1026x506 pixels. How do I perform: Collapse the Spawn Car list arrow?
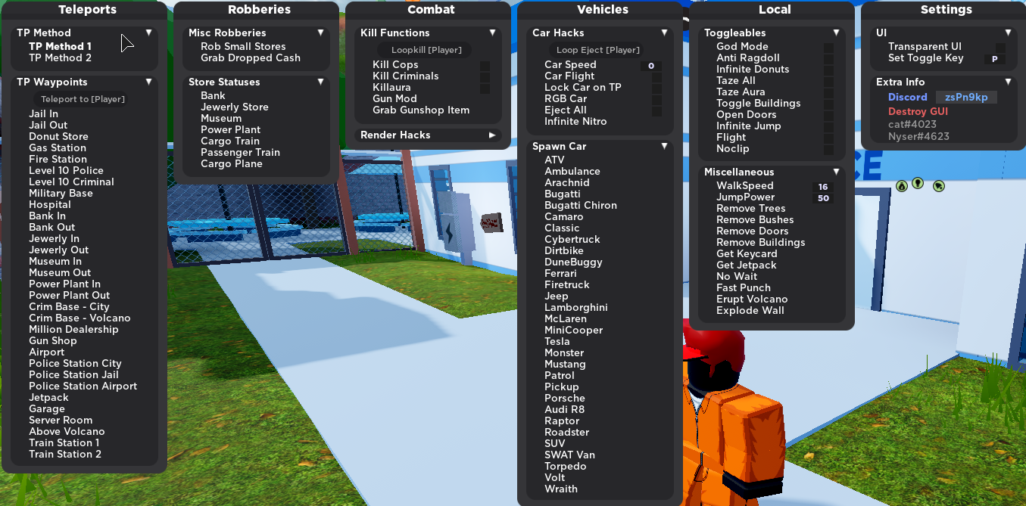coord(664,146)
